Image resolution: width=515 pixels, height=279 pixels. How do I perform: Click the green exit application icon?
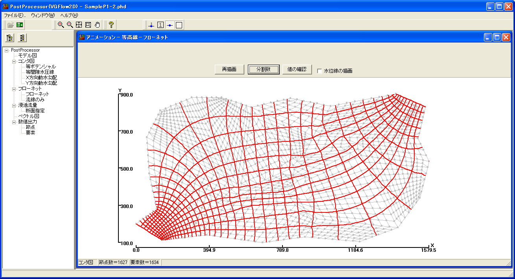point(20,25)
